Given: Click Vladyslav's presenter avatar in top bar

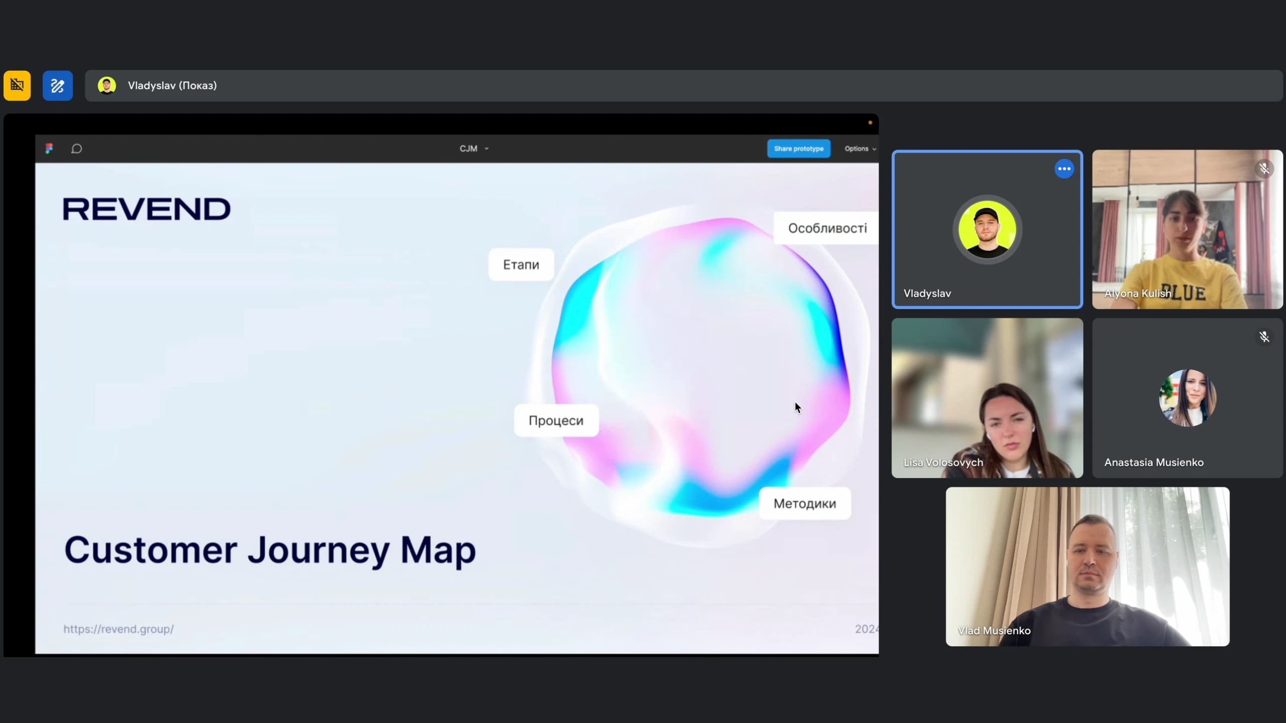Looking at the screenshot, I should tap(106, 85).
